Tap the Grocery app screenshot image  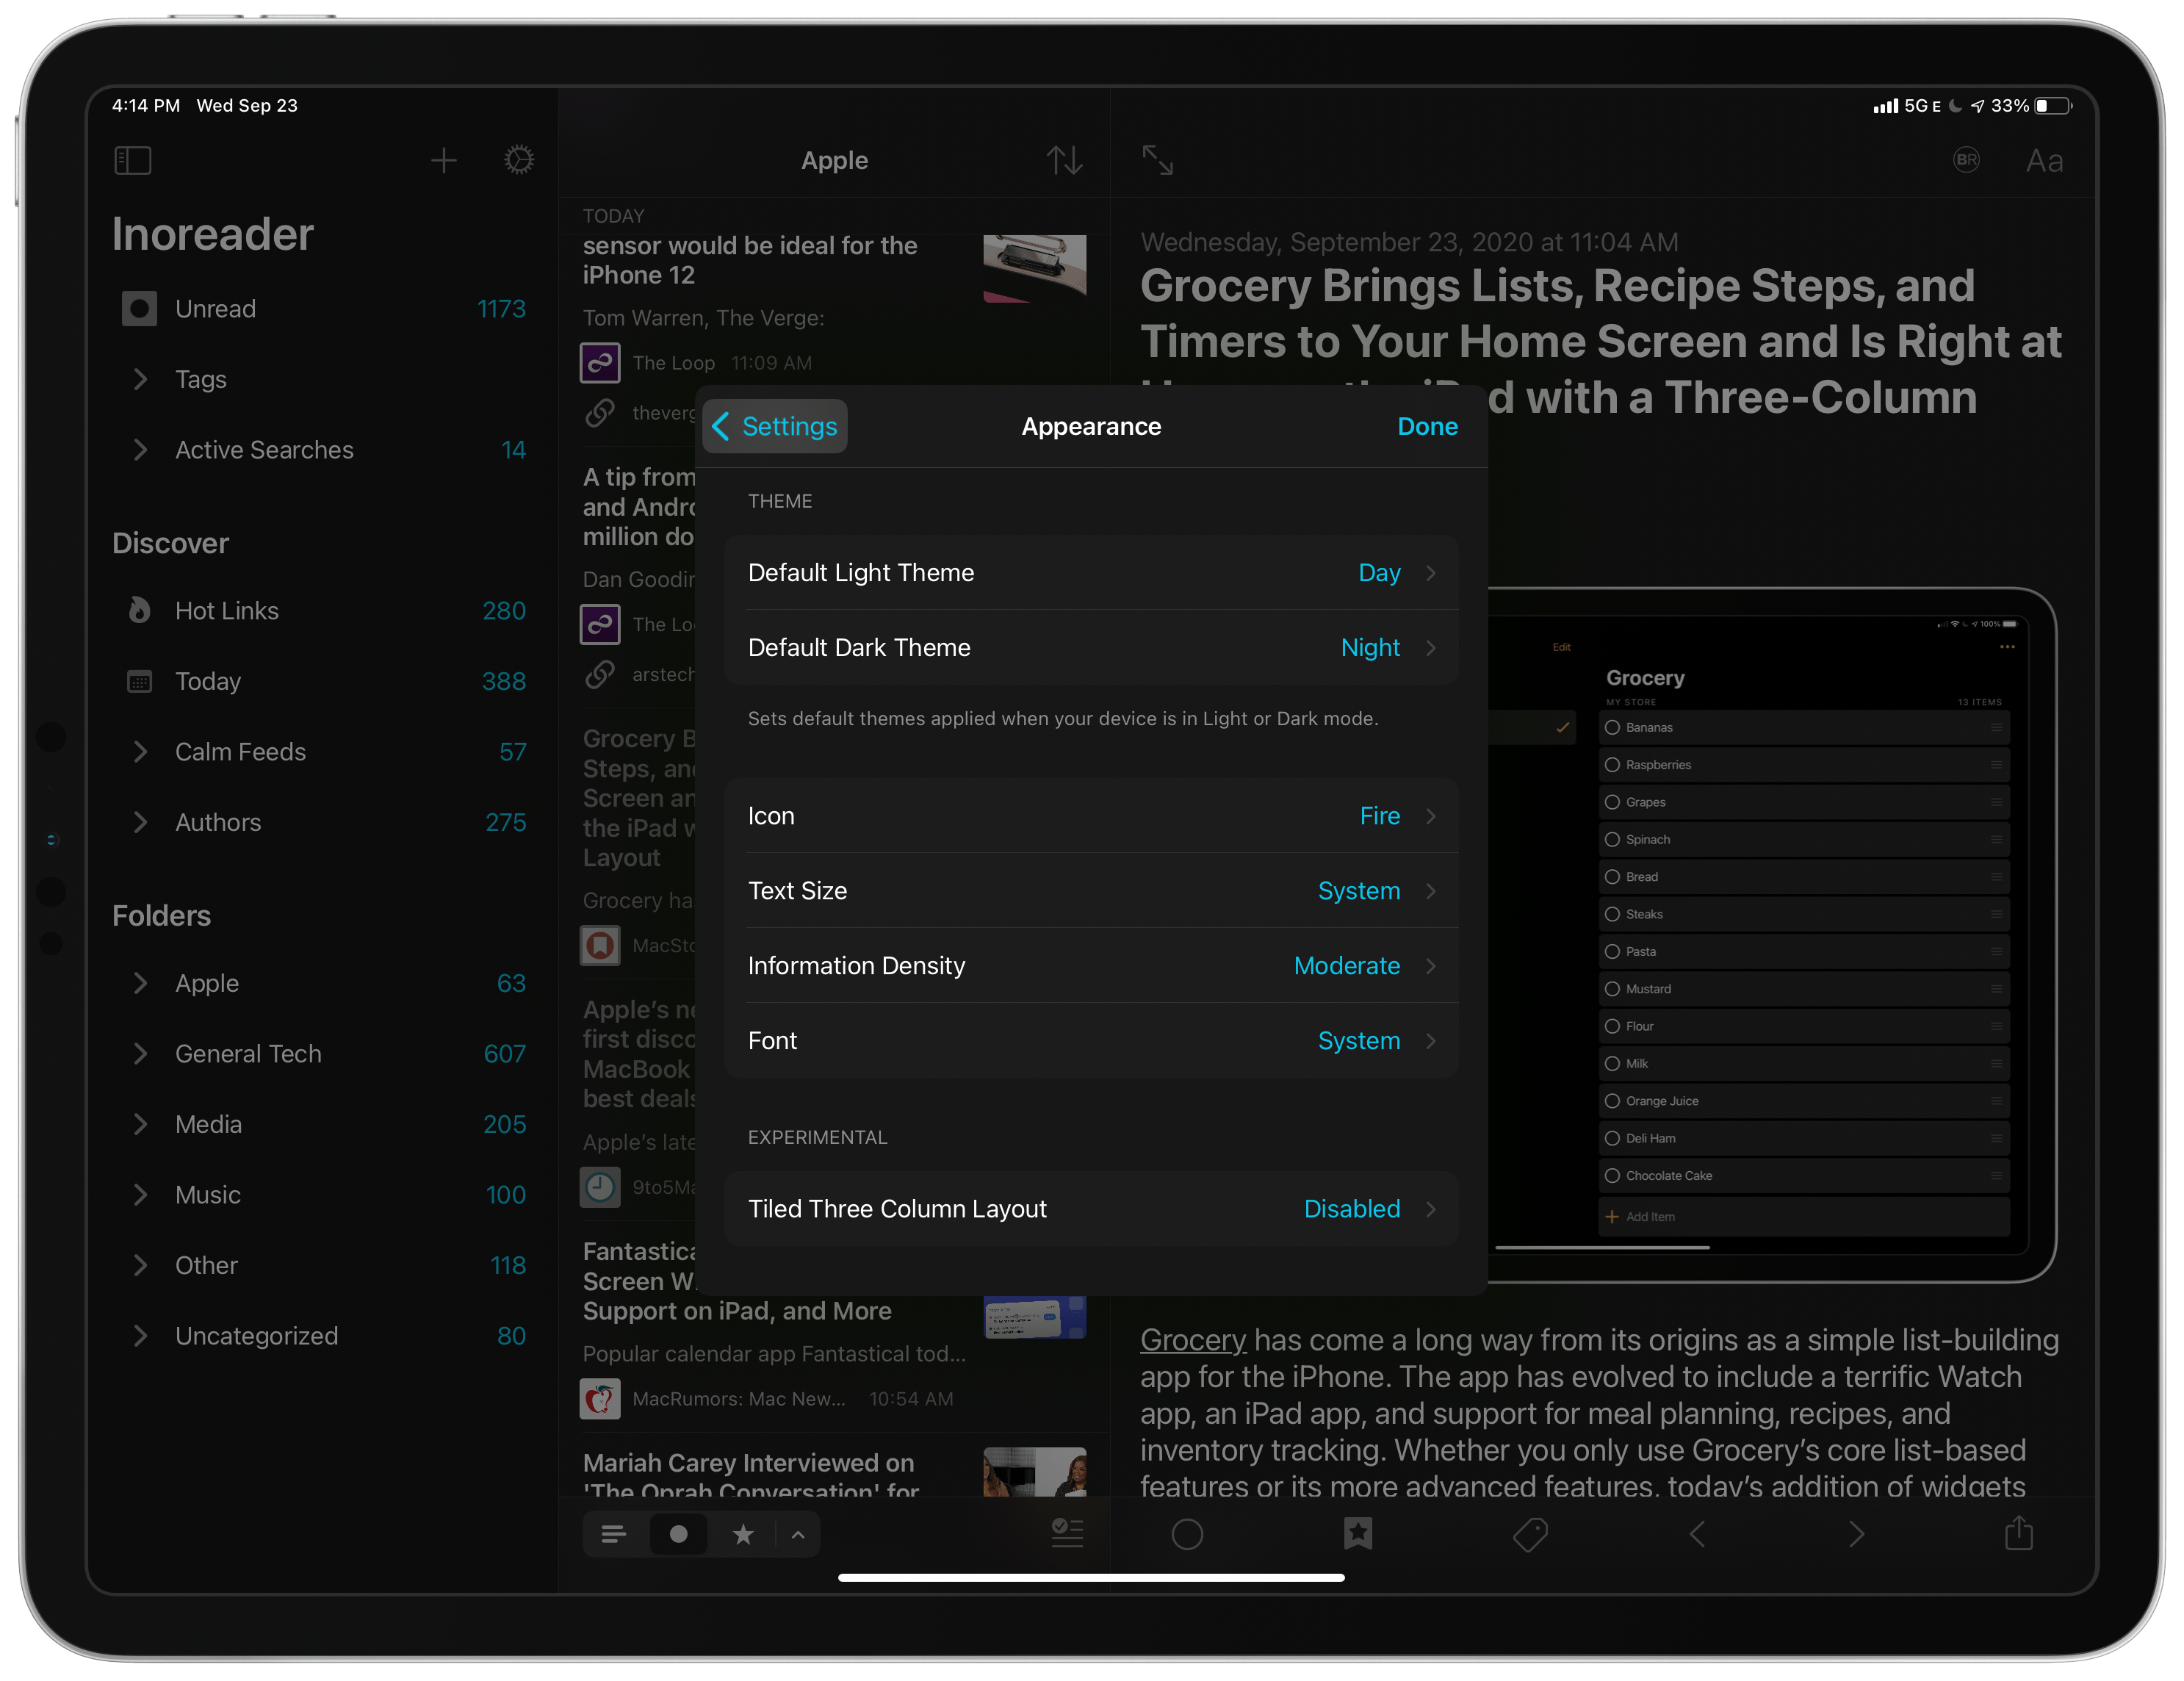pos(1772,934)
